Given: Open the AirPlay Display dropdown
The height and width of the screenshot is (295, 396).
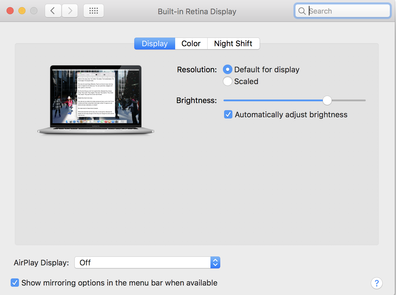Looking at the screenshot, I should point(147,262).
